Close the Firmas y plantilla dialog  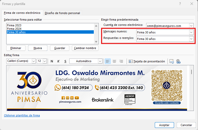[192, 4]
